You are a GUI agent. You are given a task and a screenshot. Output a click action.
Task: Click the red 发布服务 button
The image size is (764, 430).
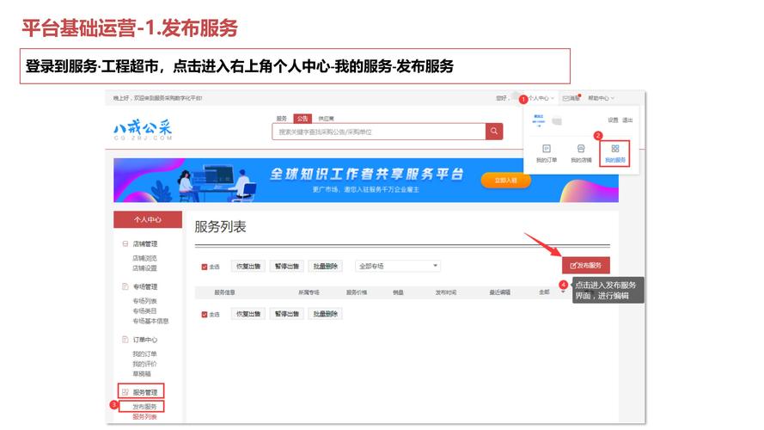tap(585, 265)
